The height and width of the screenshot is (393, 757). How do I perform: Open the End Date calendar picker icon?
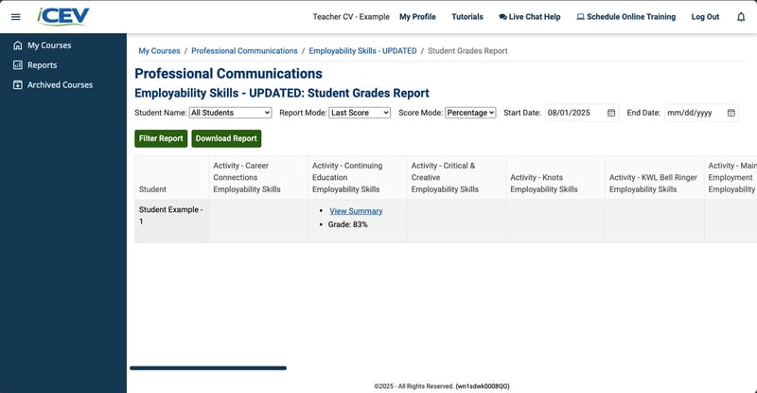(731, 113)
